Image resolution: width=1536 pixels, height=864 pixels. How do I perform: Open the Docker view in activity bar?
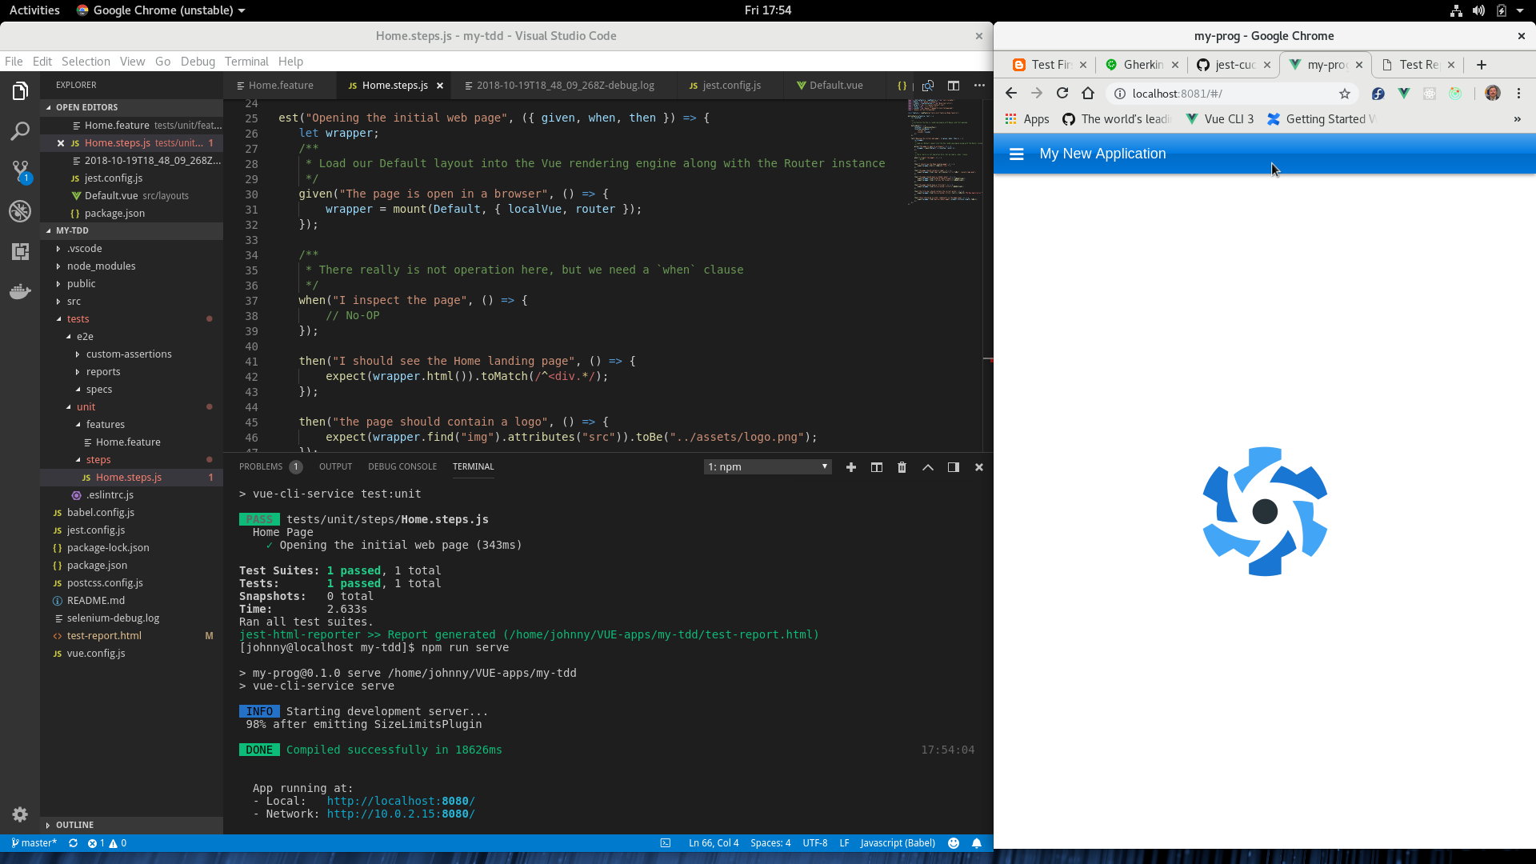(x=20, y=291)
